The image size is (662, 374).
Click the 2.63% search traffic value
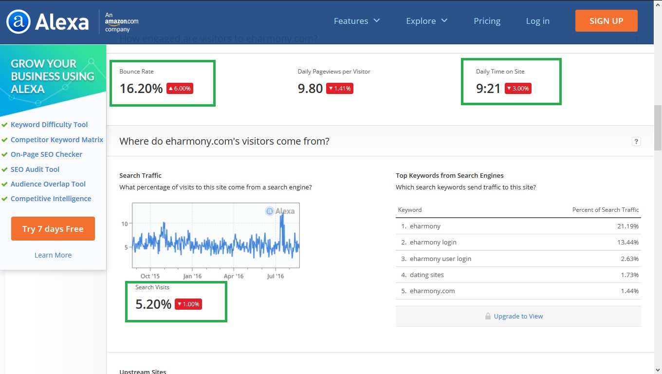(x=630, y=259)
